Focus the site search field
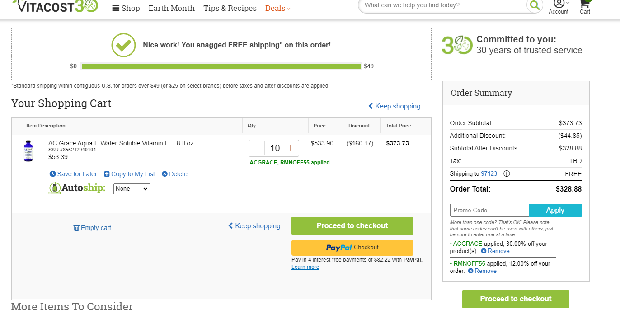Image resolution: width=620 pixels, height=314 pixels. tap(443, 5)
